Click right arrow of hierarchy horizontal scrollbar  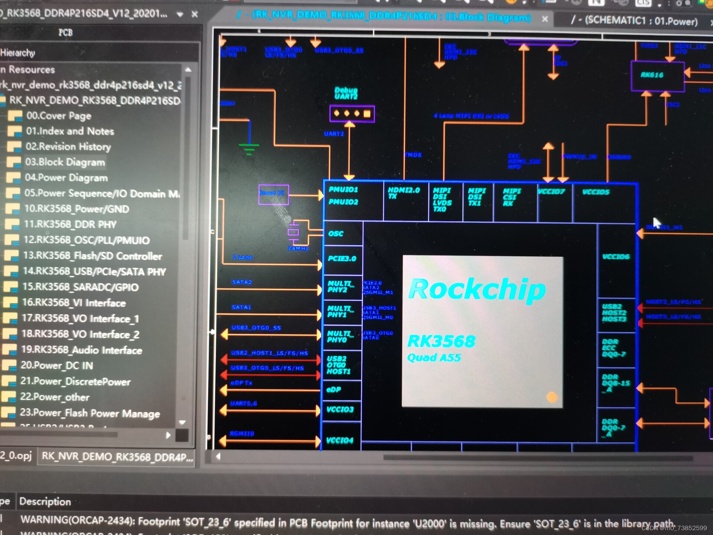point(168,435)
